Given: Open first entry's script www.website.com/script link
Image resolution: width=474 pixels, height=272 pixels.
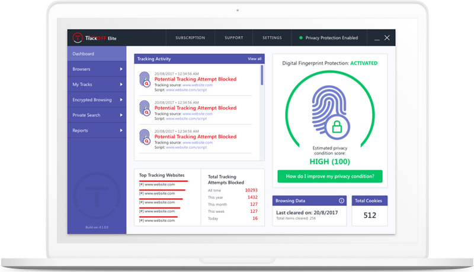Looking at the screenshot, I should pyautogui.click(x=186, y=90).
